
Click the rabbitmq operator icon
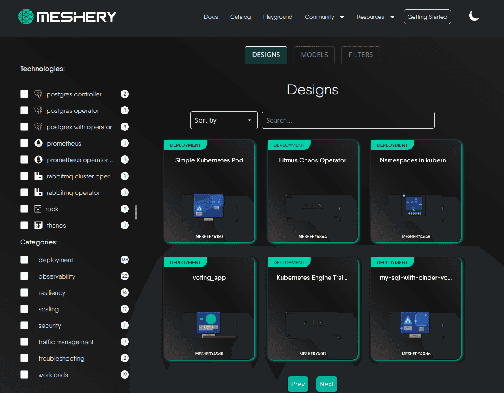[x=39, y=192]
